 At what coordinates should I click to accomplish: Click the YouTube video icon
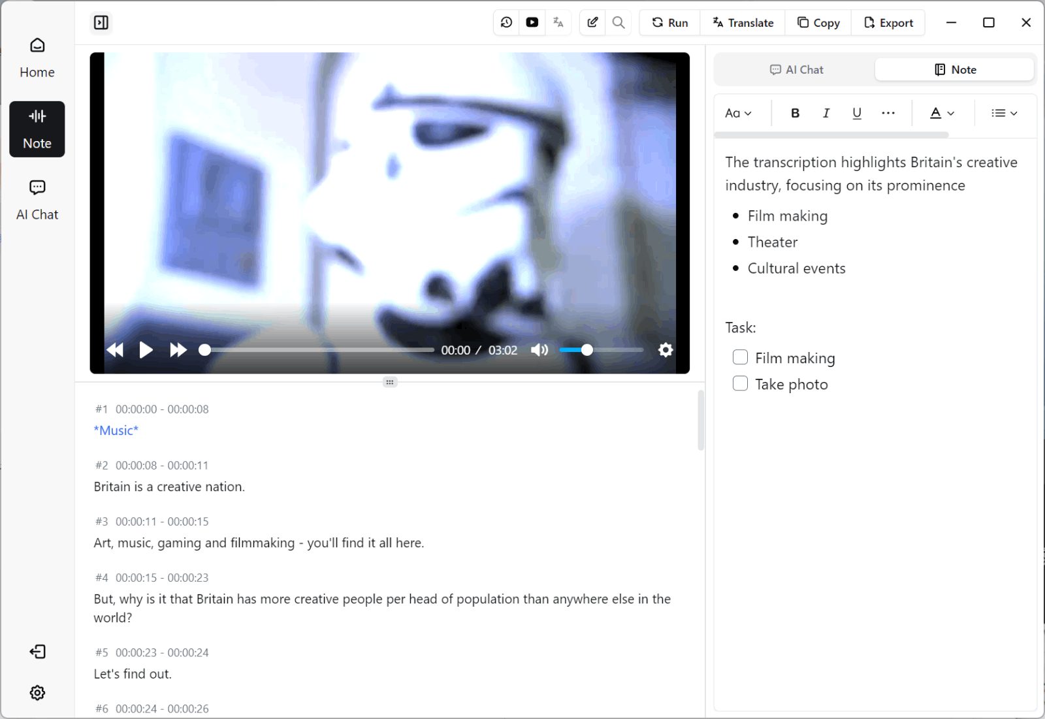(532, 23)
